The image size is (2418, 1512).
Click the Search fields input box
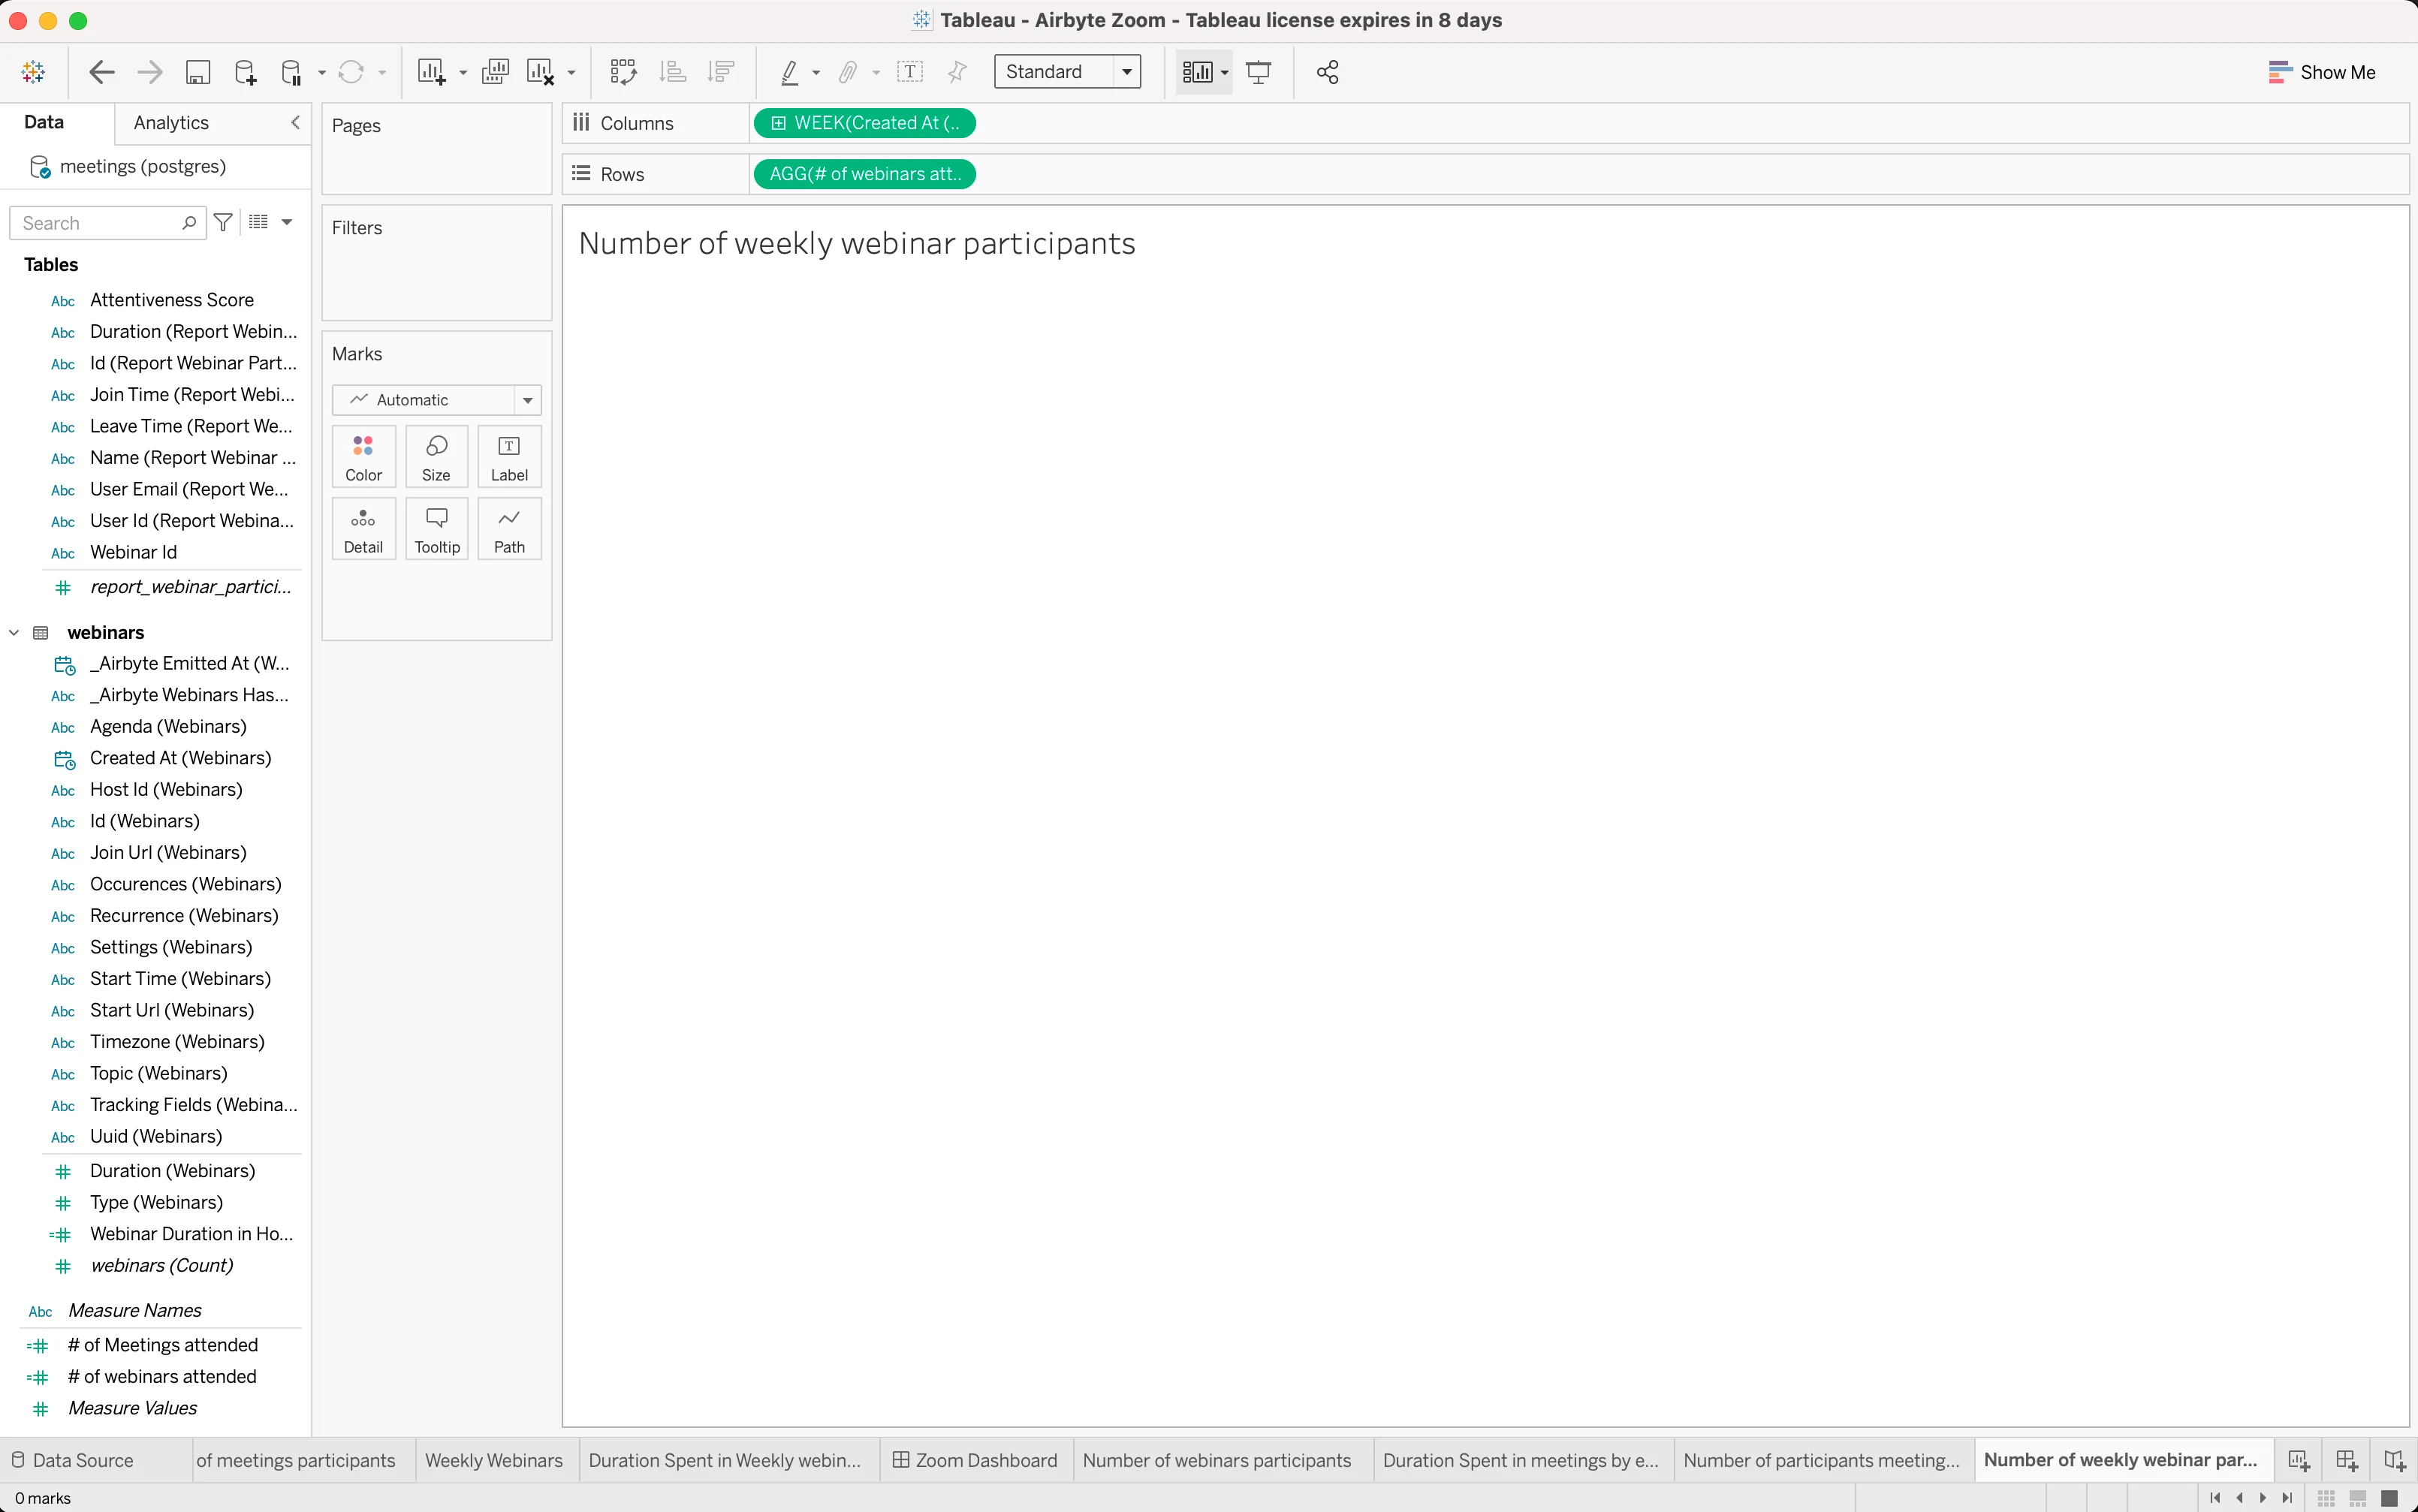98,223
